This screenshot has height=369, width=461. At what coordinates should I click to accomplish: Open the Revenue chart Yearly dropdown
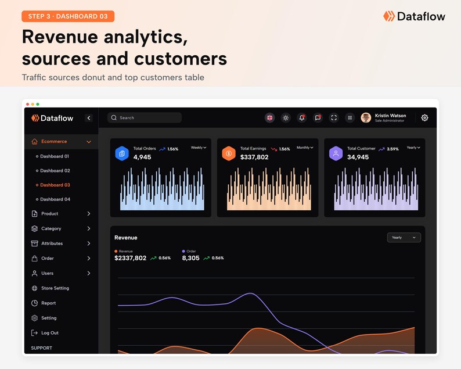coord(404,238)
